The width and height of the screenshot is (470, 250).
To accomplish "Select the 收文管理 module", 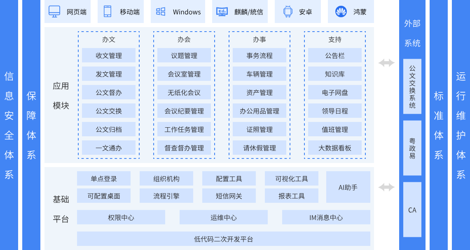I will point(109,55).
